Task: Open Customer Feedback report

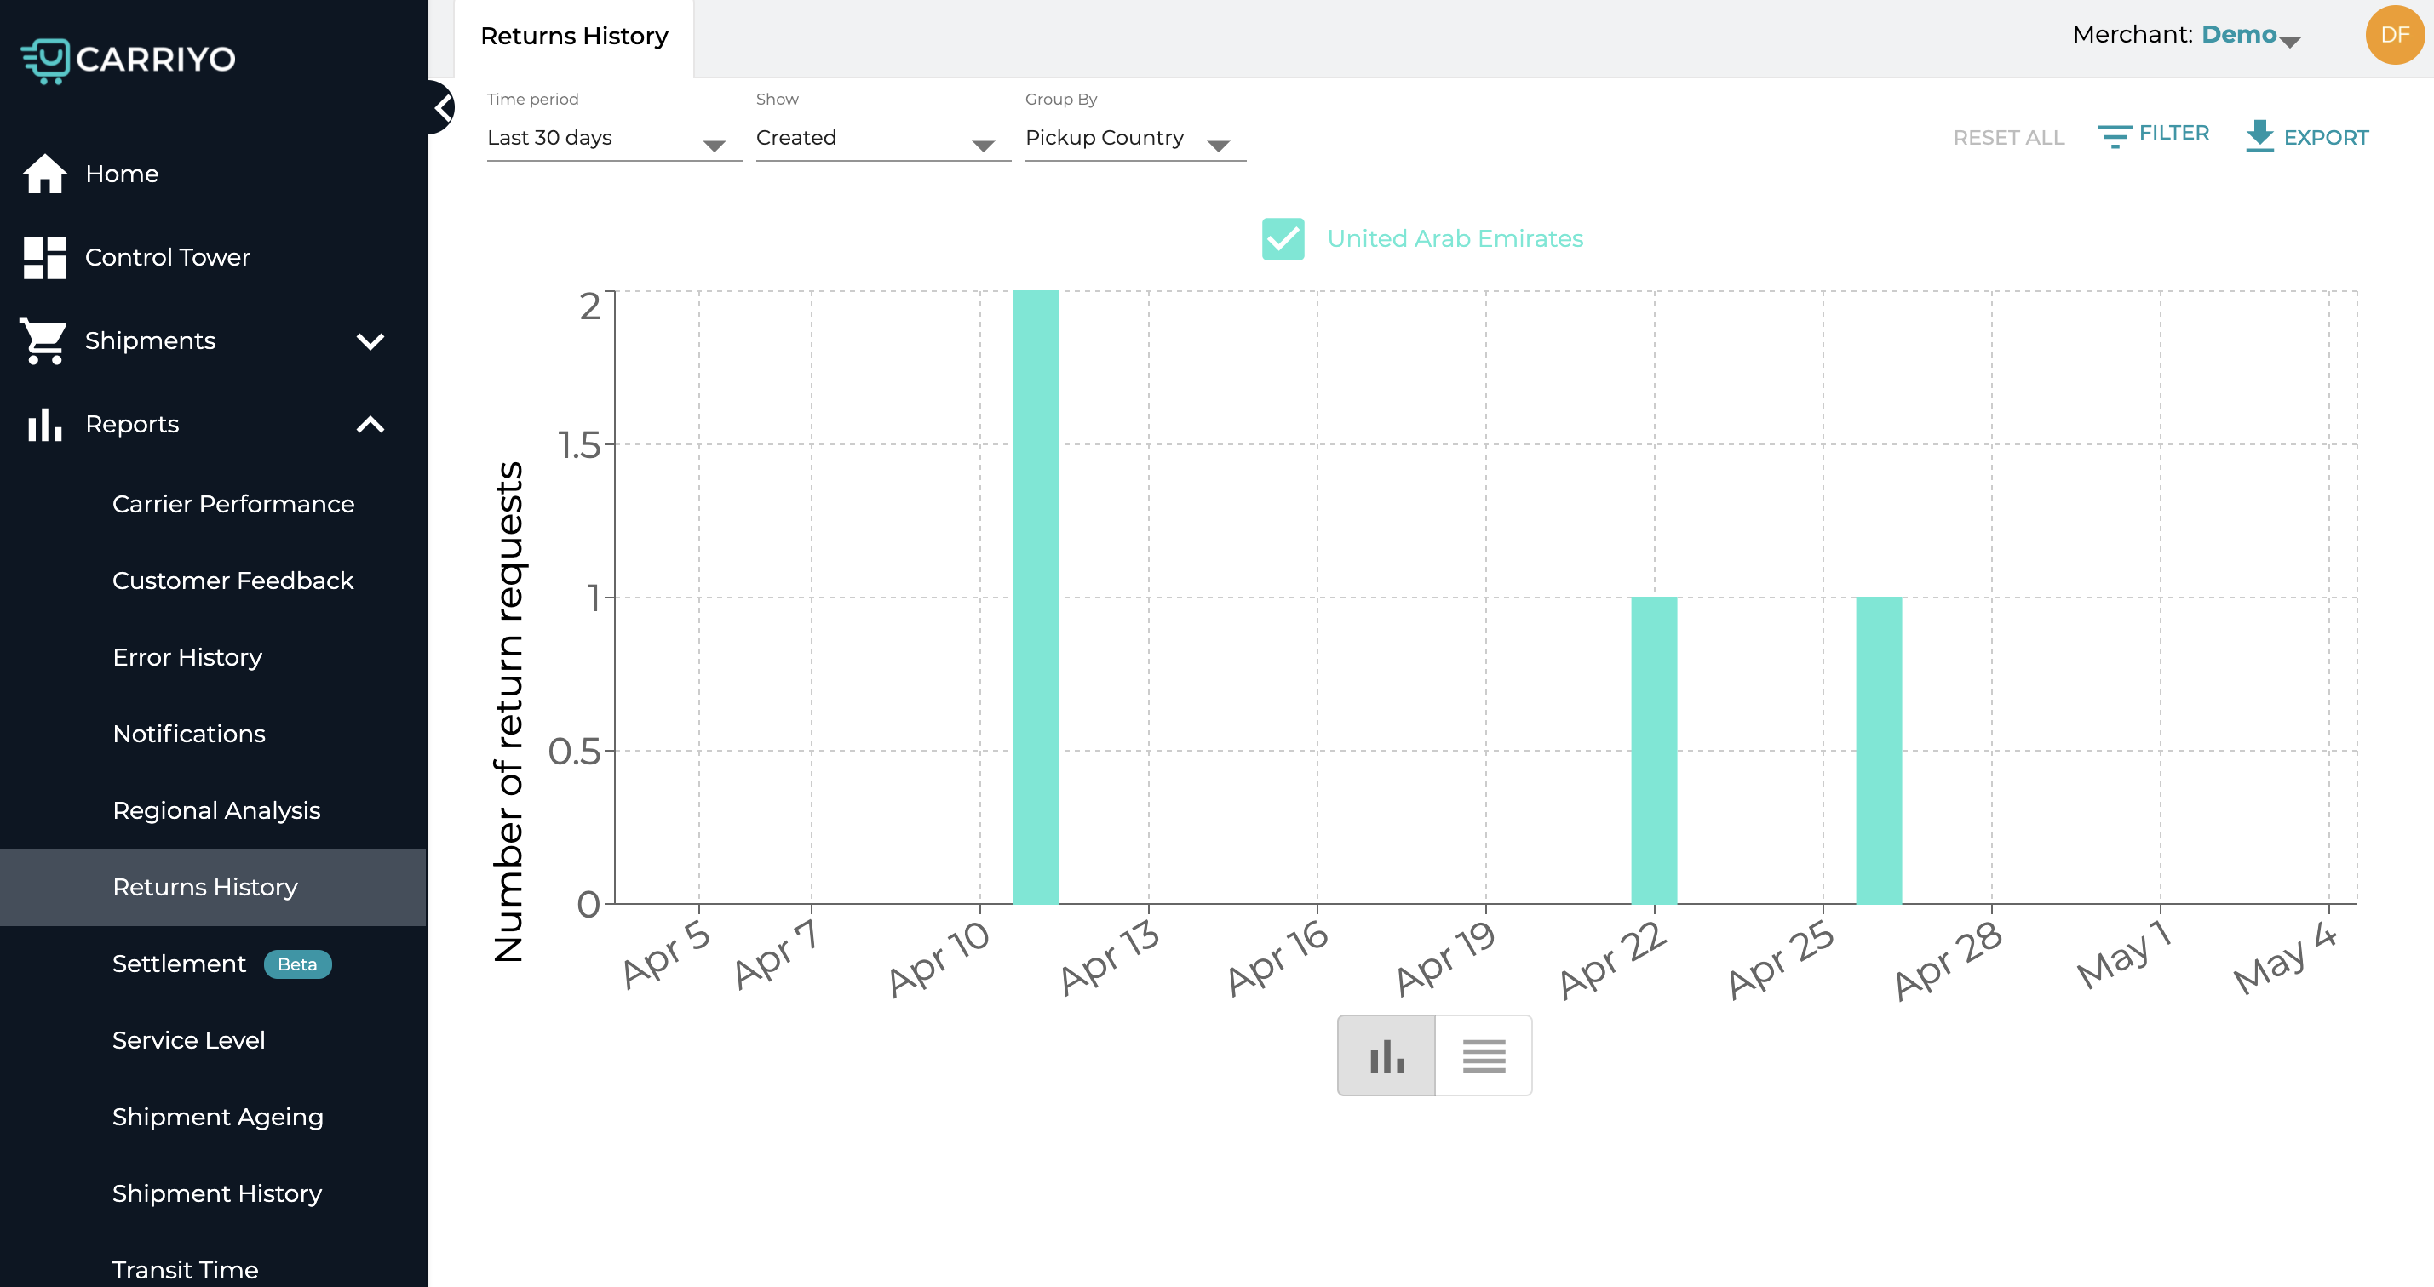Action: click(x=232, y=581)
